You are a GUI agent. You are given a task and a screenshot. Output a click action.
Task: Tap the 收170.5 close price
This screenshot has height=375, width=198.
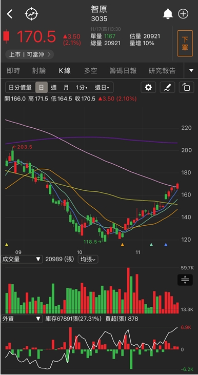(85, 99)
